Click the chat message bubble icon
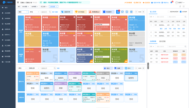This screenshot has width=189, height=108. tap(122, 12)
